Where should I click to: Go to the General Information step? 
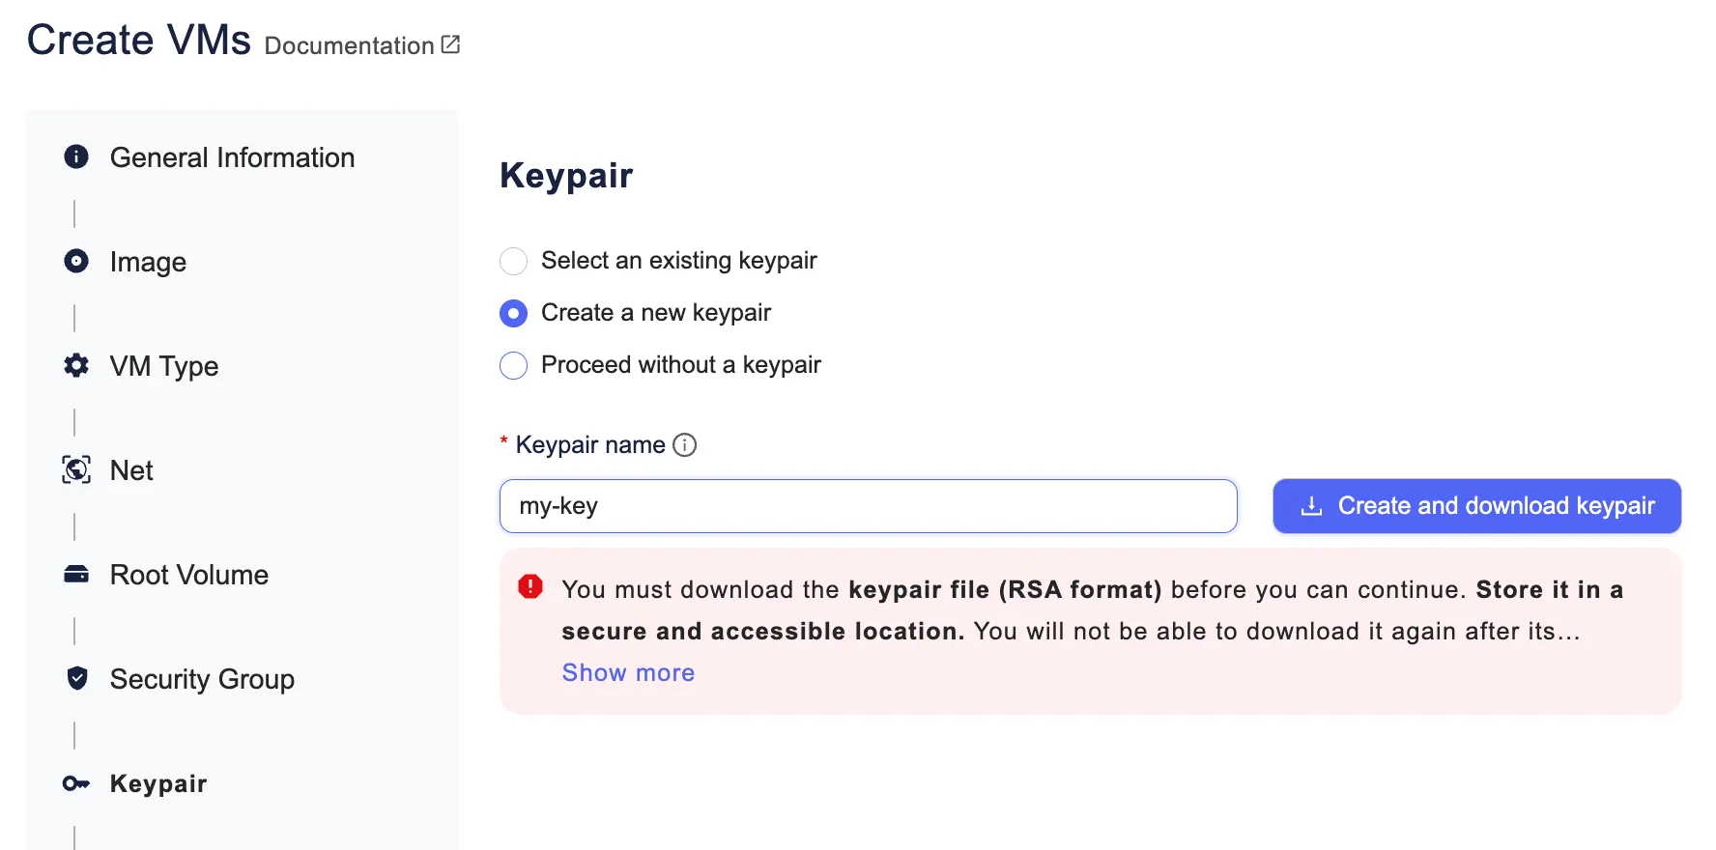[233, 156]
